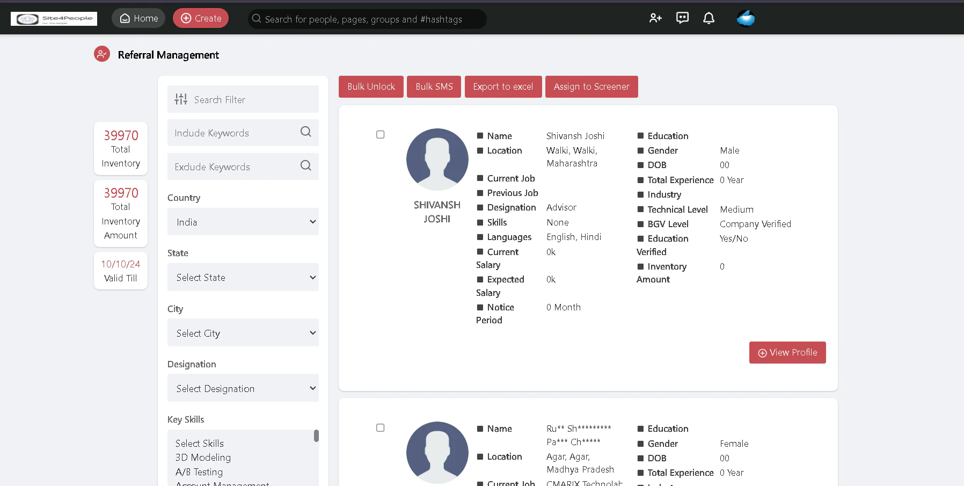This screenshot has height=486, width=964.
Task: Click the SHIVANSH JOSHI name under avatar
Action: (x=437, y=212)
